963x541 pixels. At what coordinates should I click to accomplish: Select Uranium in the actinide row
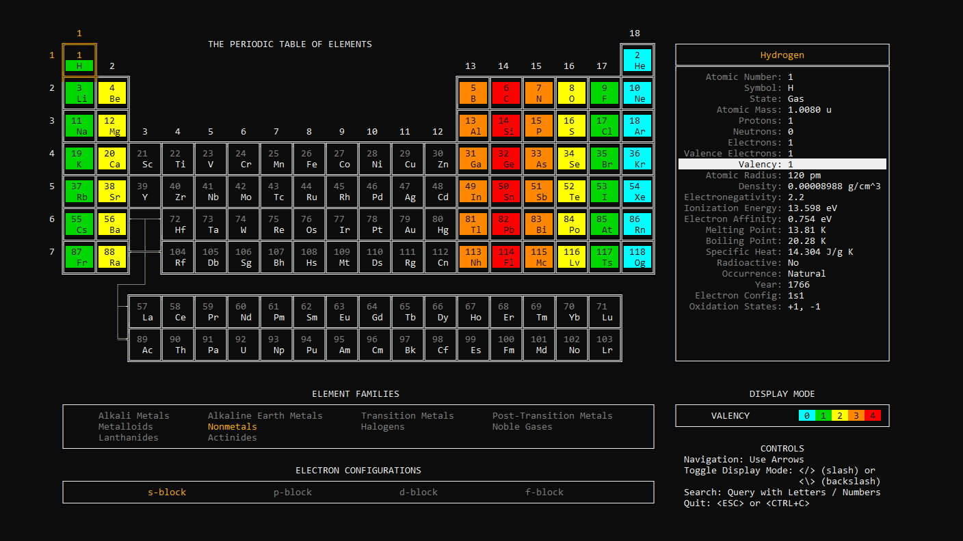243,344
